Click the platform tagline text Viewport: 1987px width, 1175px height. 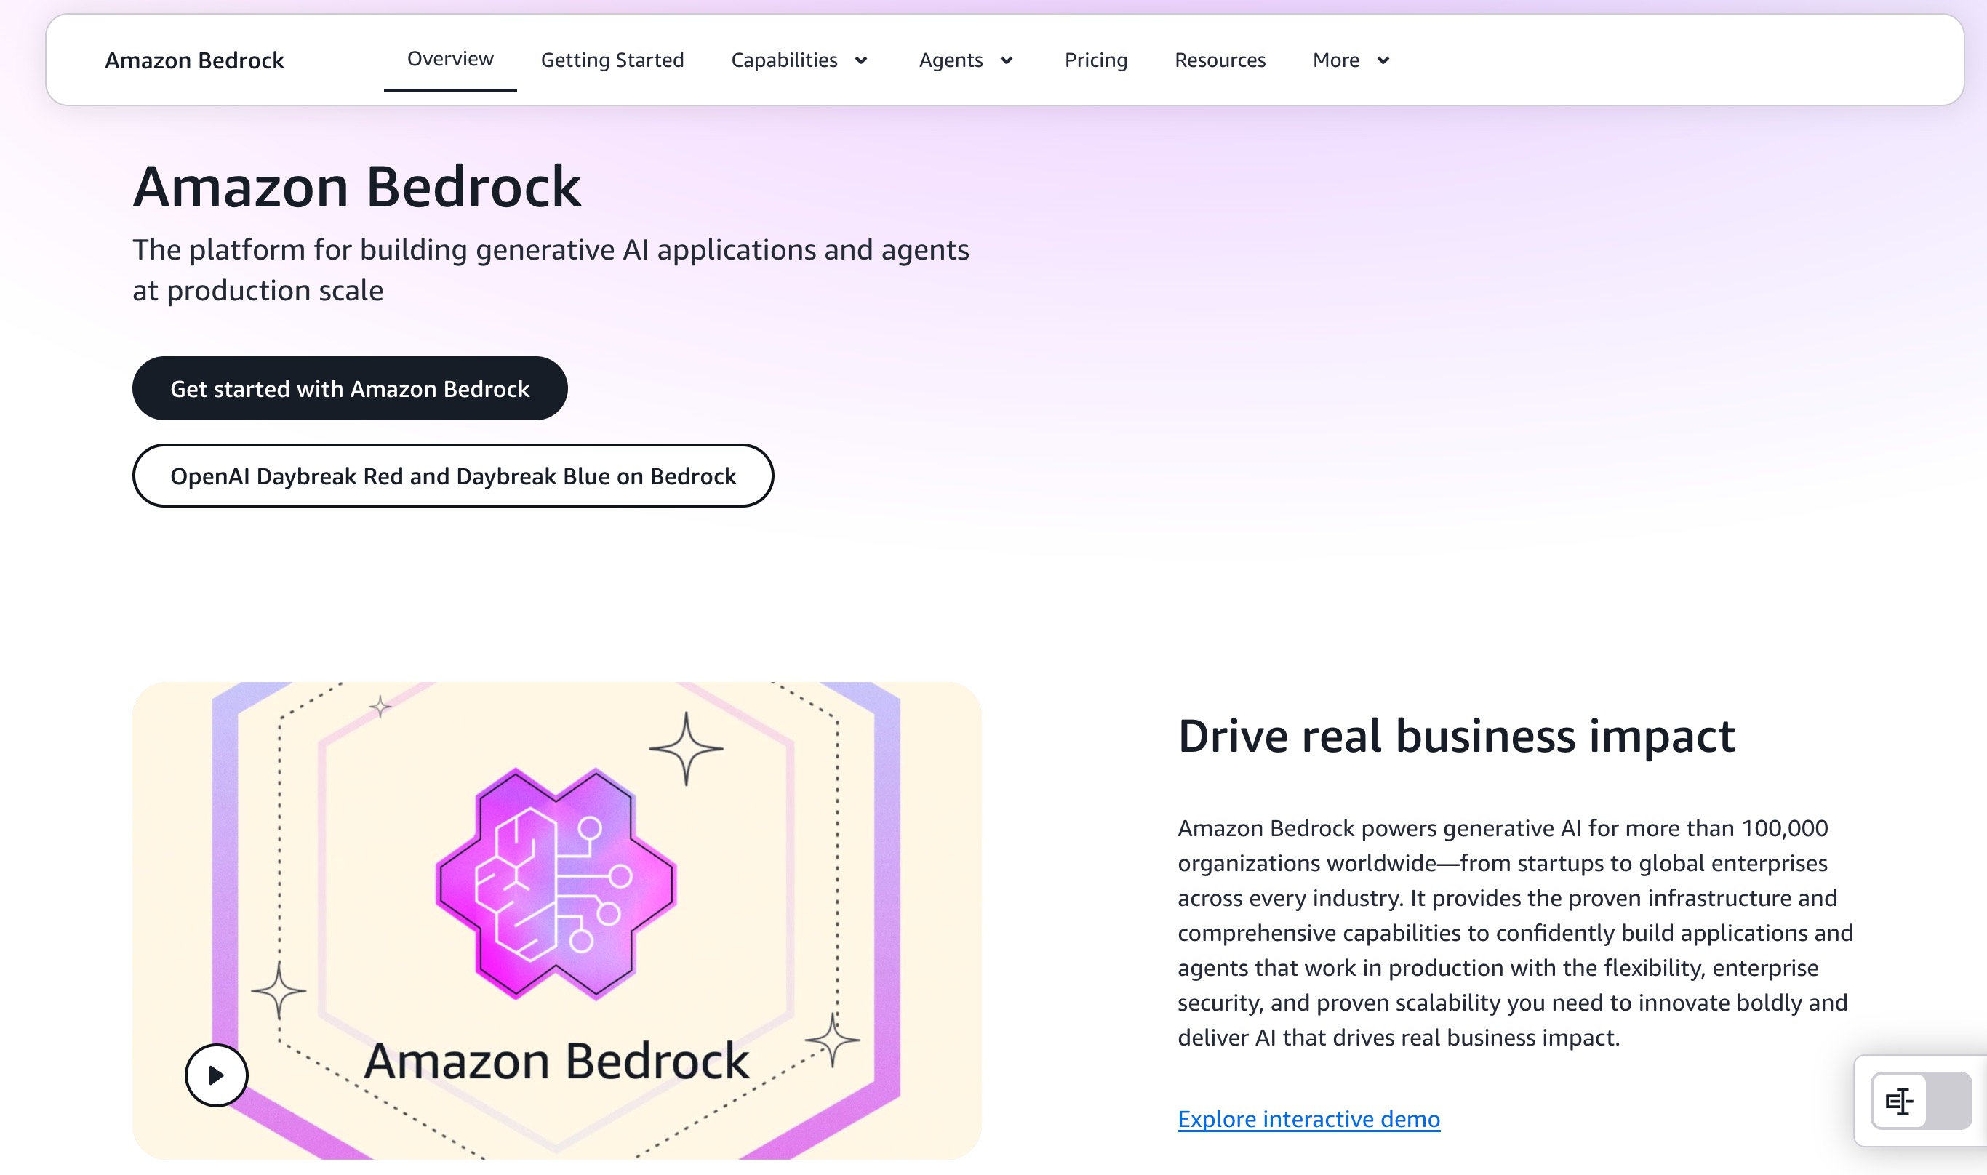(x=551, y=269)
